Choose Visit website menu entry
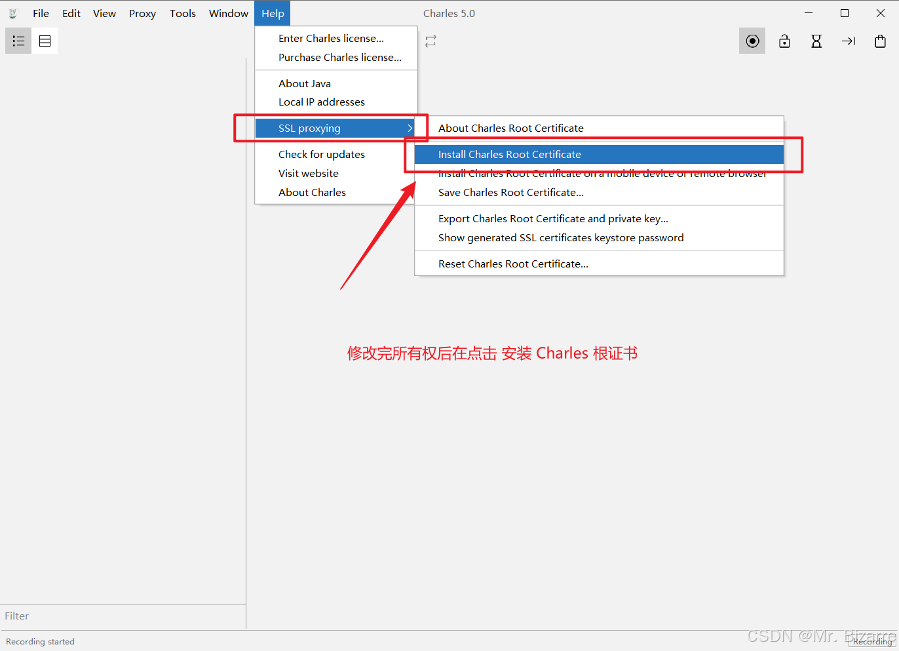The height and width of the screenshot is (651, 899). [x=336, y=173]
